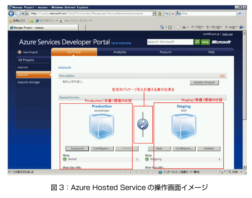The height and width of the screenshot is (198, 252).
Task: Click the Refresh page icon
Action: (x=167, y=13)
